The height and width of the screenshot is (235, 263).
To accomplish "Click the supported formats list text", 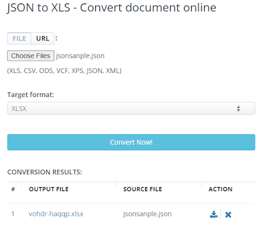I will pyautogui.click(x=64, y=71).
